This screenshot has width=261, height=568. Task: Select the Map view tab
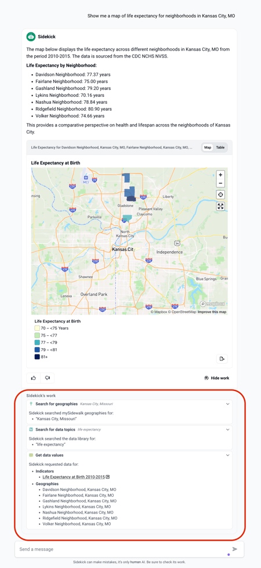(x=208, y=147)
